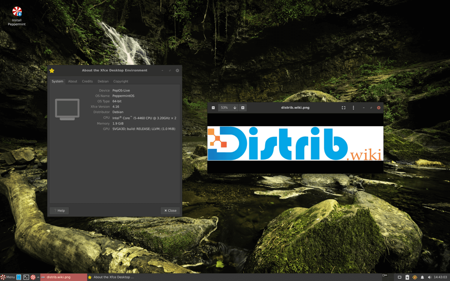Screen dimensions: 450x281
Task: Open the image viewer three-dot menu
Action: (x=353, y=108)
